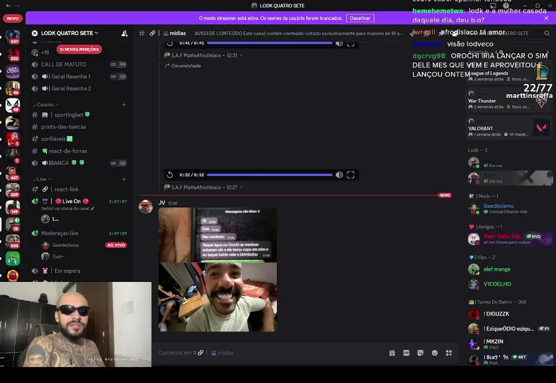Open the War Thunder activity card
The image size is (556, 383).
[x=509, y=99]
